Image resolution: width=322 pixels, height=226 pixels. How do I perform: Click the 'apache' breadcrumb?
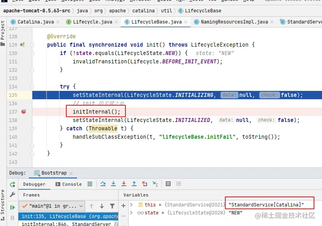(117, 11)
